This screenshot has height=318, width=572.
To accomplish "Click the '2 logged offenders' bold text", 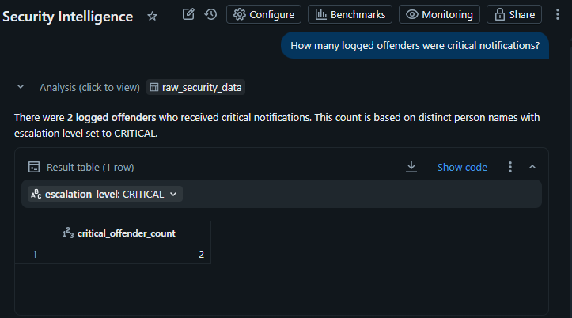I will (112, 117).
